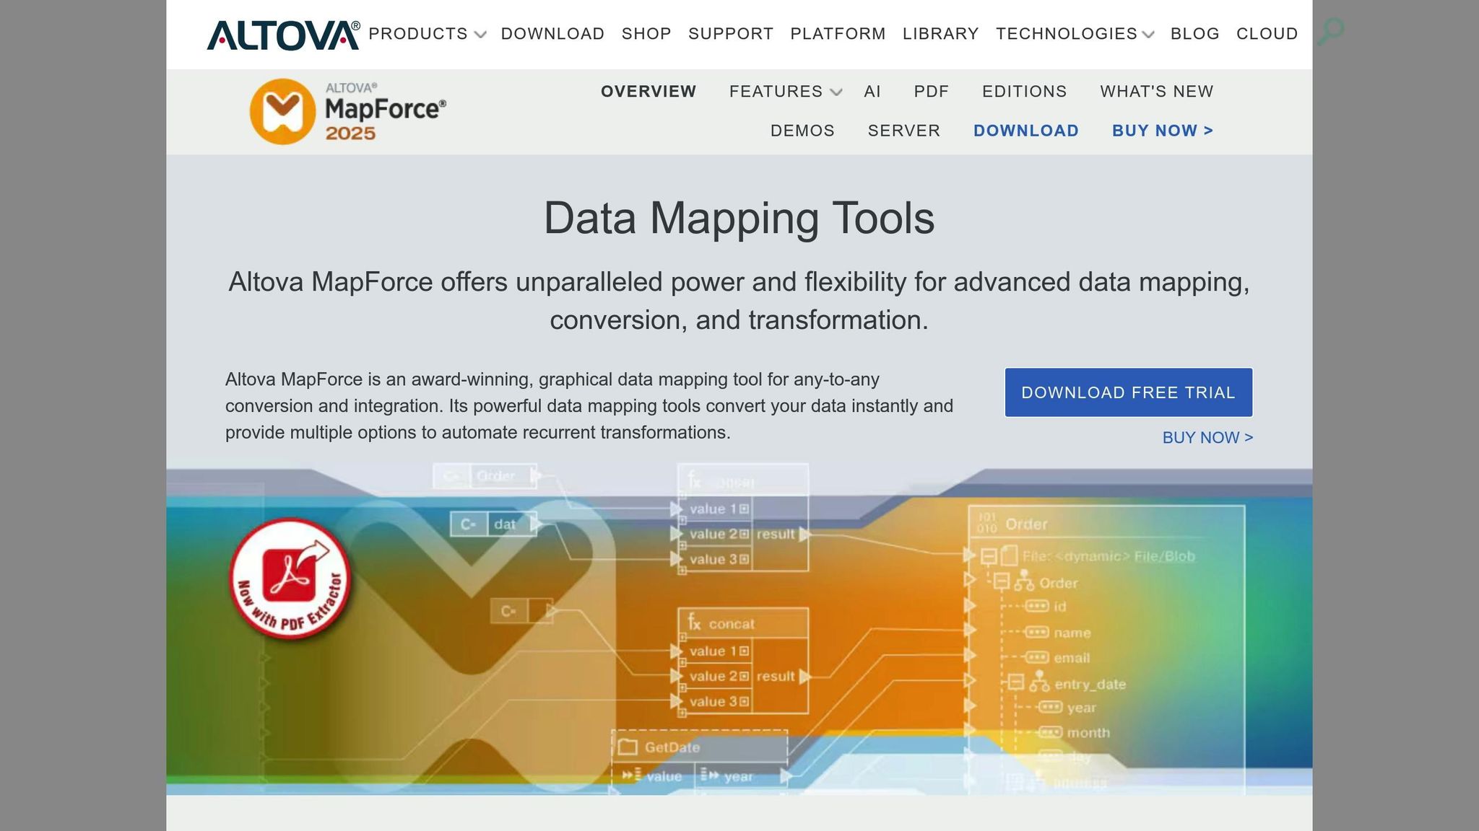Click the blue Download subnav link

[x=1025, y=131]
